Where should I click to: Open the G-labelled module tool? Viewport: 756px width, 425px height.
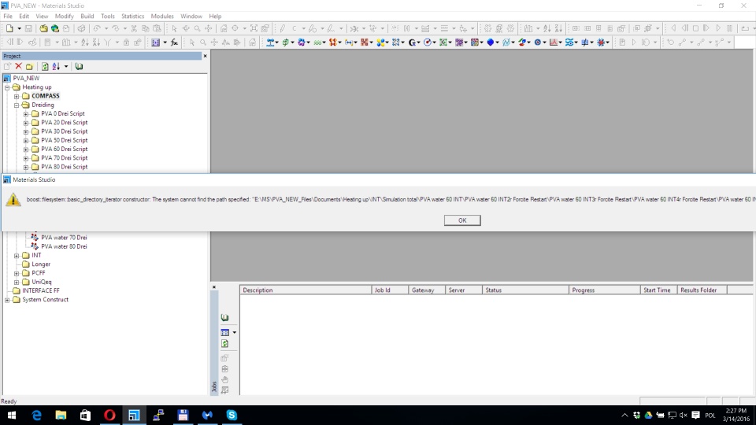[412, 42]
